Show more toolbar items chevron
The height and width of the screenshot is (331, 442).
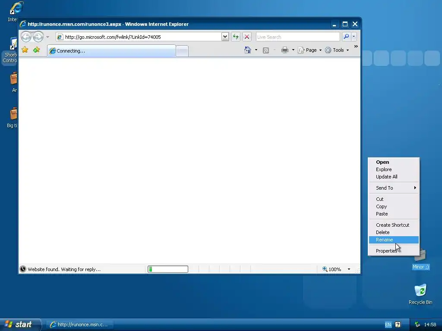pos(356,47)
